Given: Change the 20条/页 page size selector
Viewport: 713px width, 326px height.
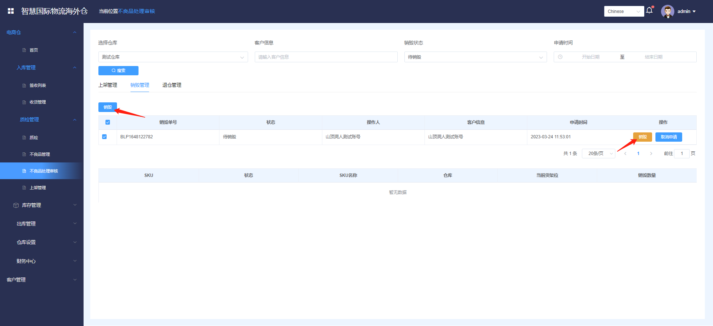Looking at the screenshot, I should [598, 154].
